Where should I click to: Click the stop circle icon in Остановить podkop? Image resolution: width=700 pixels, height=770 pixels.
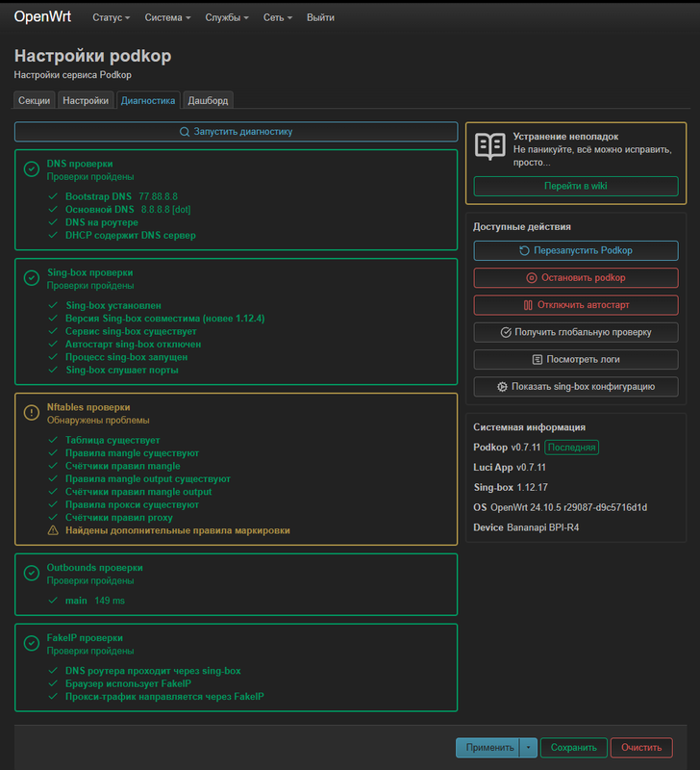tap(532, 278)
